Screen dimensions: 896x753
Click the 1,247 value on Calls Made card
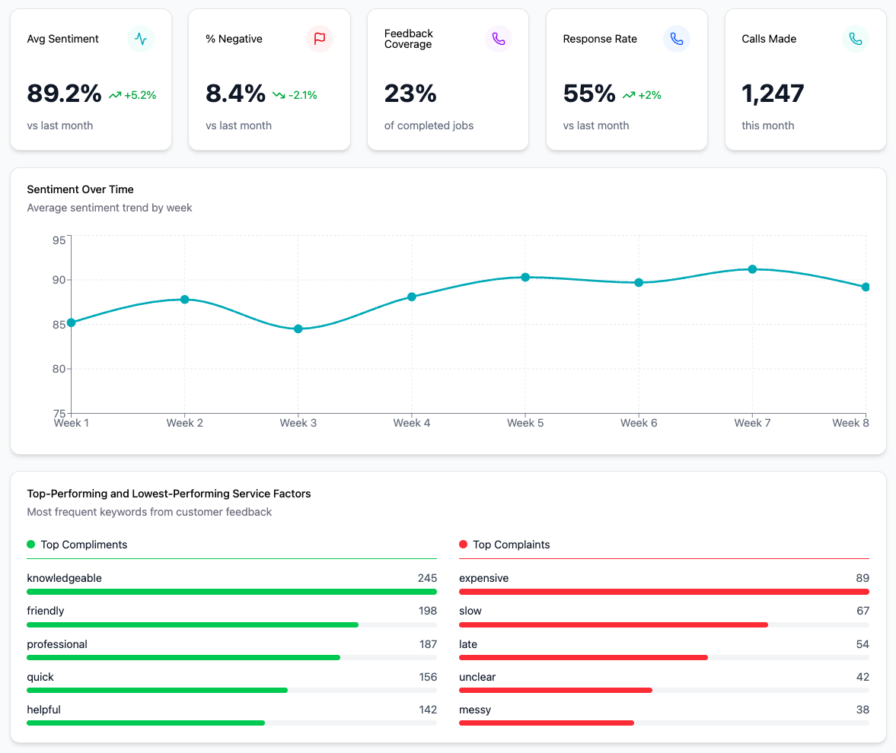(773, 94)
